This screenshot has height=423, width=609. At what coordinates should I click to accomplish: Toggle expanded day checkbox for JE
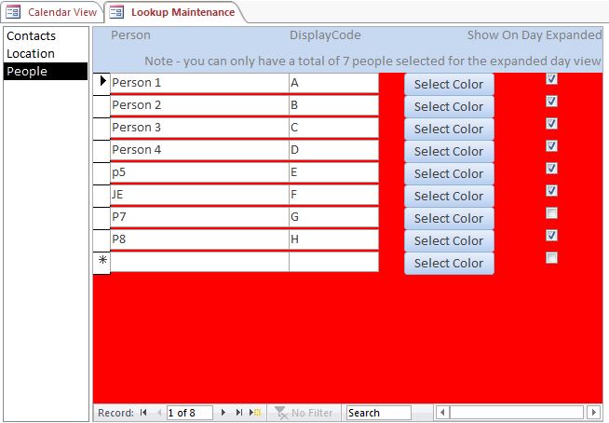(x=551, y=191)
